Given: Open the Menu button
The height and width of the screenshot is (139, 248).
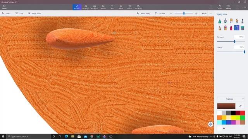Looking at the screenshot, I should coord(4,7).
